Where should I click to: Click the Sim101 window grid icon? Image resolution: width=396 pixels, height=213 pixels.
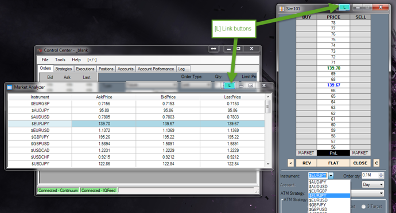[x=282, y=9]
